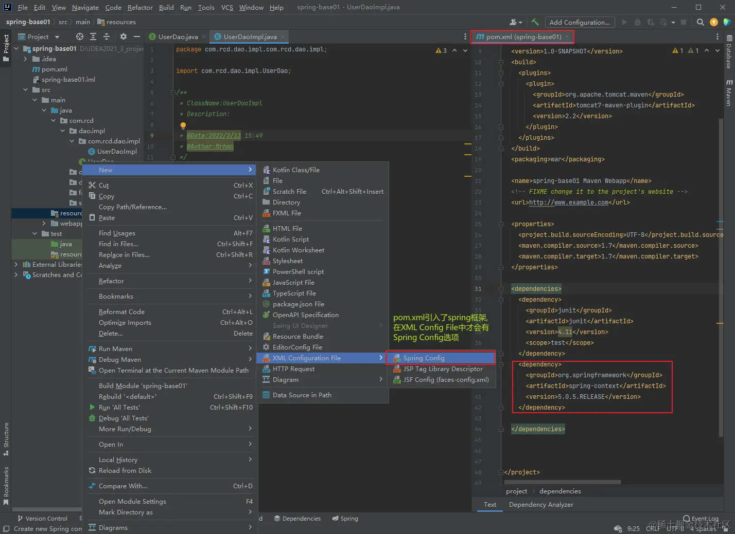This screenshot has height=534, width=735.
Task: Open the Maven tool window sidebar
Action: 729,93
